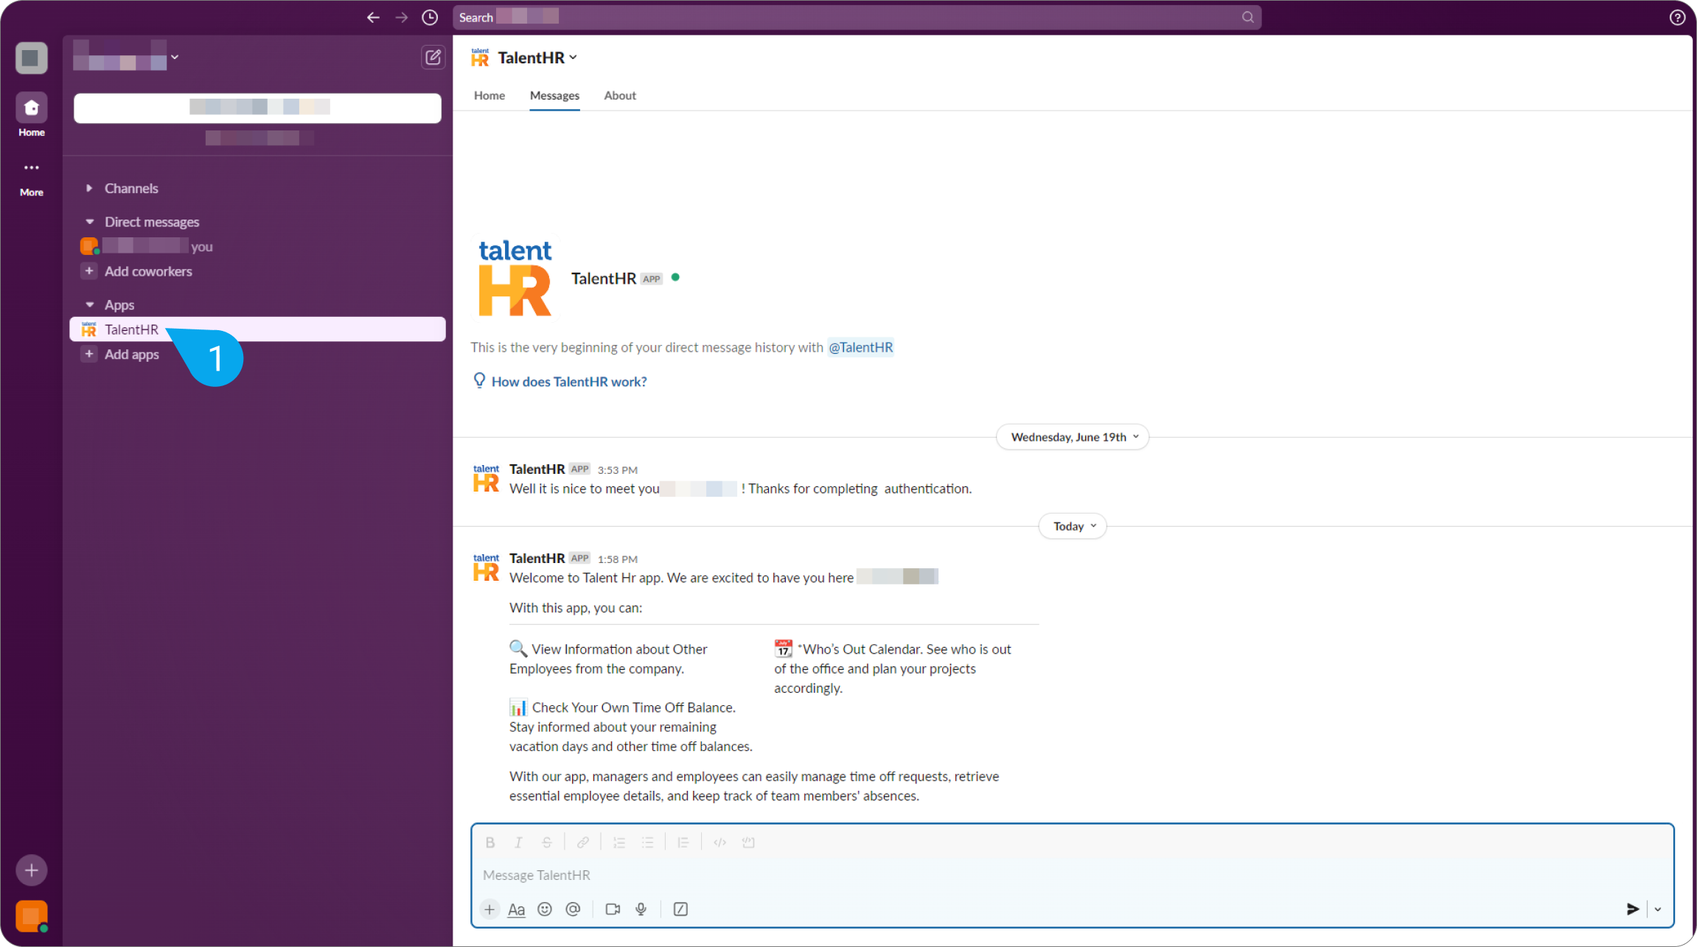This screenshot has height=947, width=1697.
Task: Open the @TalentHR mention link
Action: 860,347
